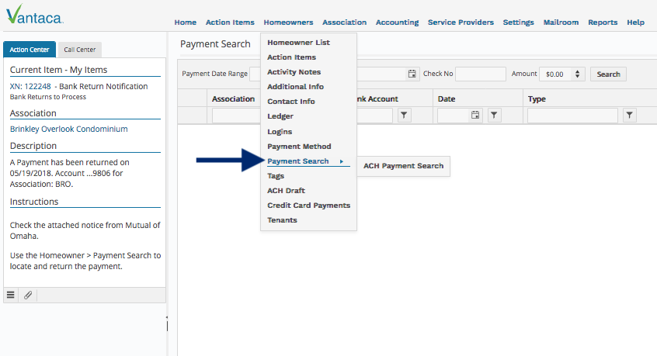Viewport: 657px width, 356px height.
Task: Open the Service Providers menu
Action: 461,22
